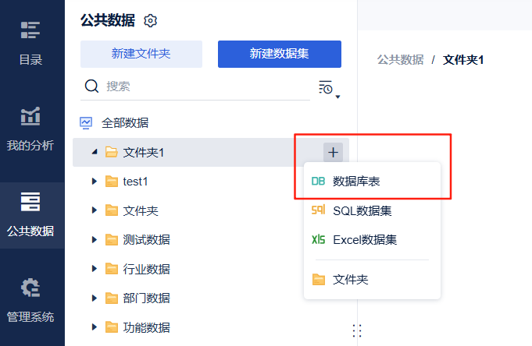Click into the 搜索 input field
Viewport: 532px width, 346px height.
click(x=203, y=86)
